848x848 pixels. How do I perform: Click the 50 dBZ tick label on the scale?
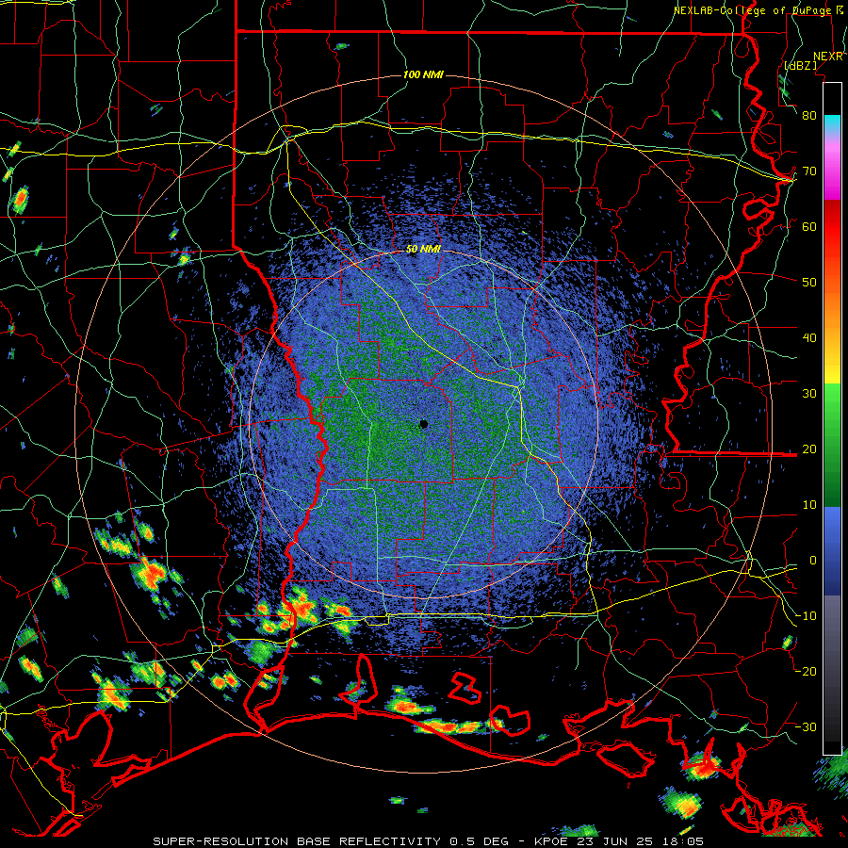tap(809, 283)
